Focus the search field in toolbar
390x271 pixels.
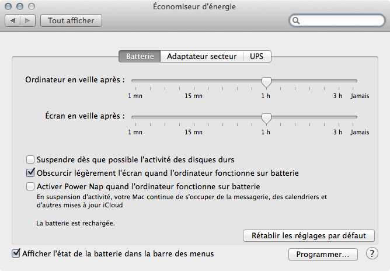point(339,21)
